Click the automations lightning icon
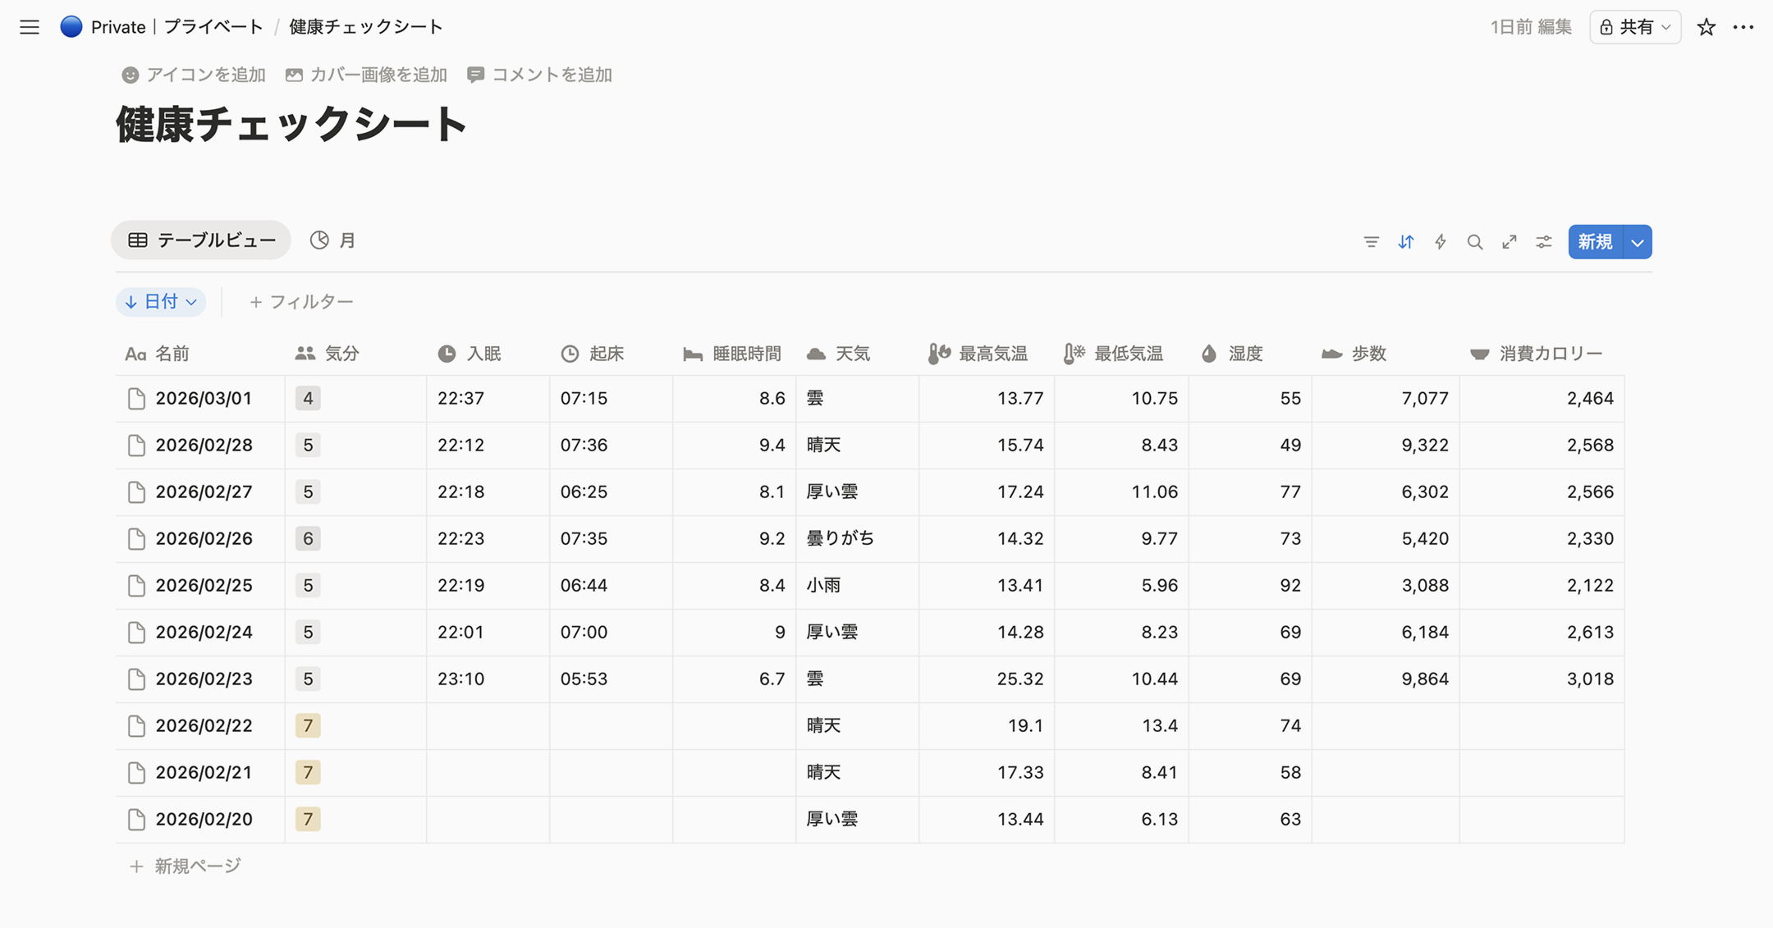1773x928 pixels. point(1440,241)
